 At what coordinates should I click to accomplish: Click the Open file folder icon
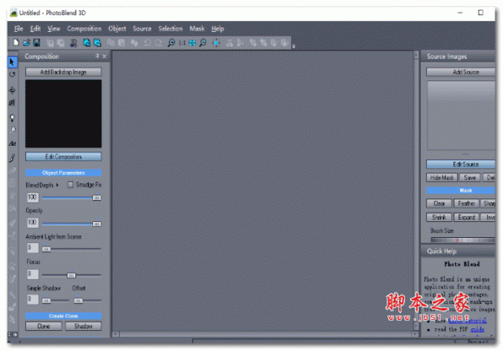[x=26, y=43]
